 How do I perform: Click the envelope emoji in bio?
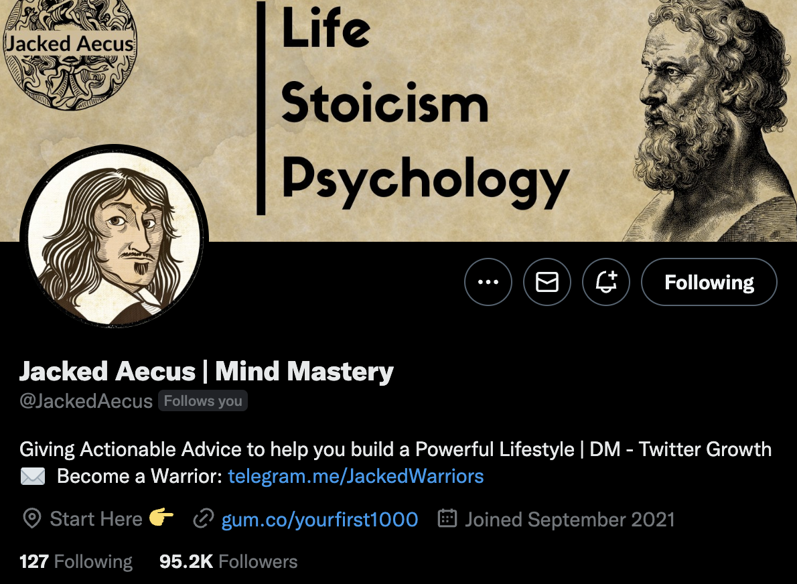click(x=33, y=476)
